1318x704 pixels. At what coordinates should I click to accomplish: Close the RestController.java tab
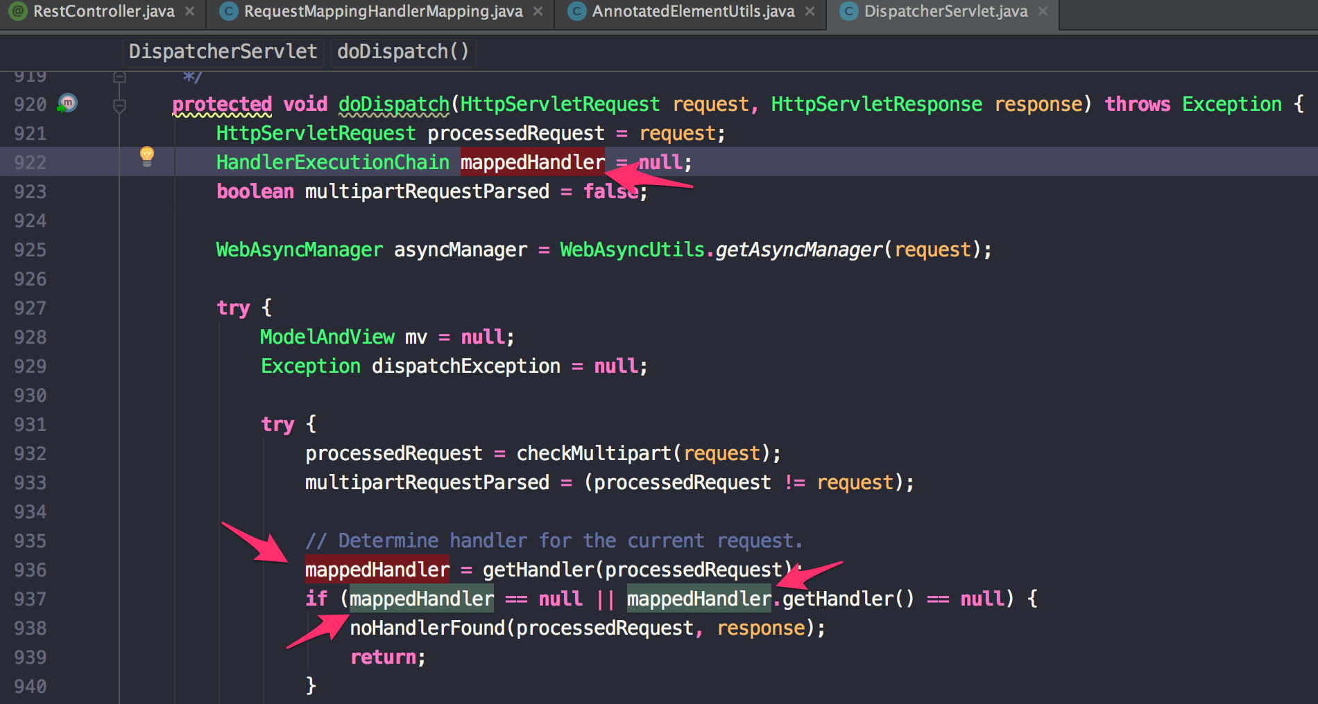(x=189, y=11)
